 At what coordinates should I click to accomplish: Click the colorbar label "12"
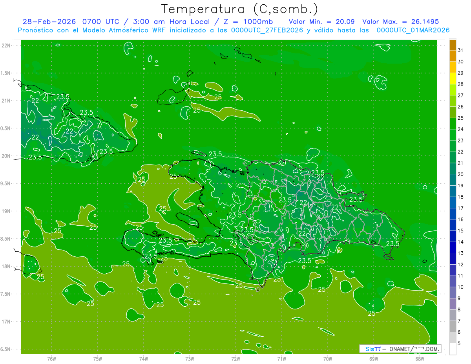click(461, 265)
